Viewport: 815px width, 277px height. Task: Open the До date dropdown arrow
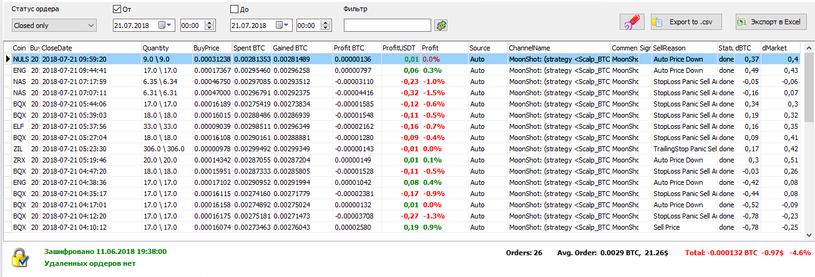coord(287,26)
